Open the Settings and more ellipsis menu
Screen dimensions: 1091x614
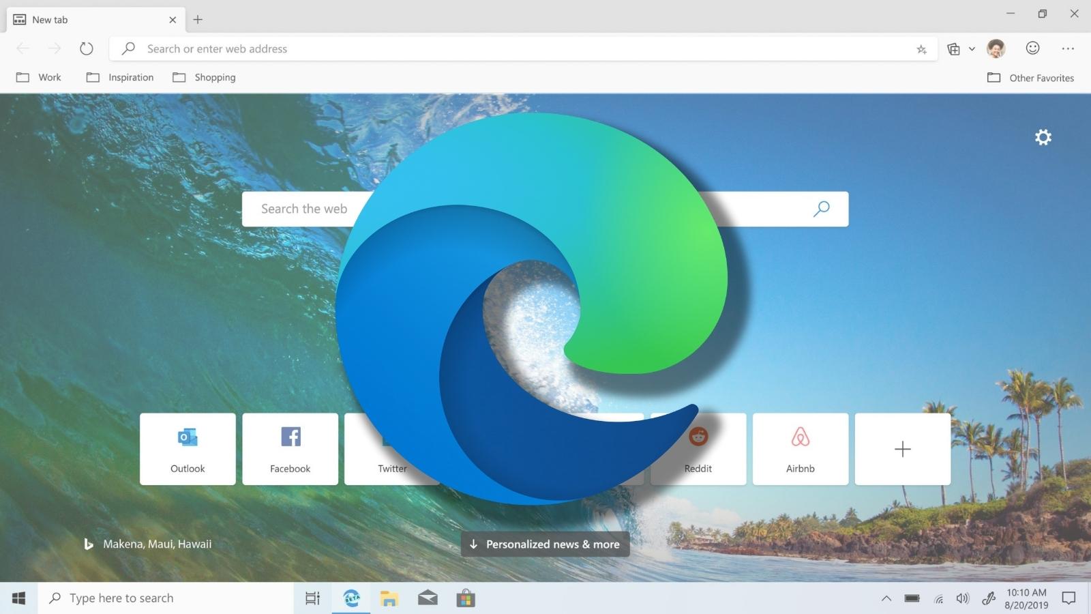coord(1068,48)
